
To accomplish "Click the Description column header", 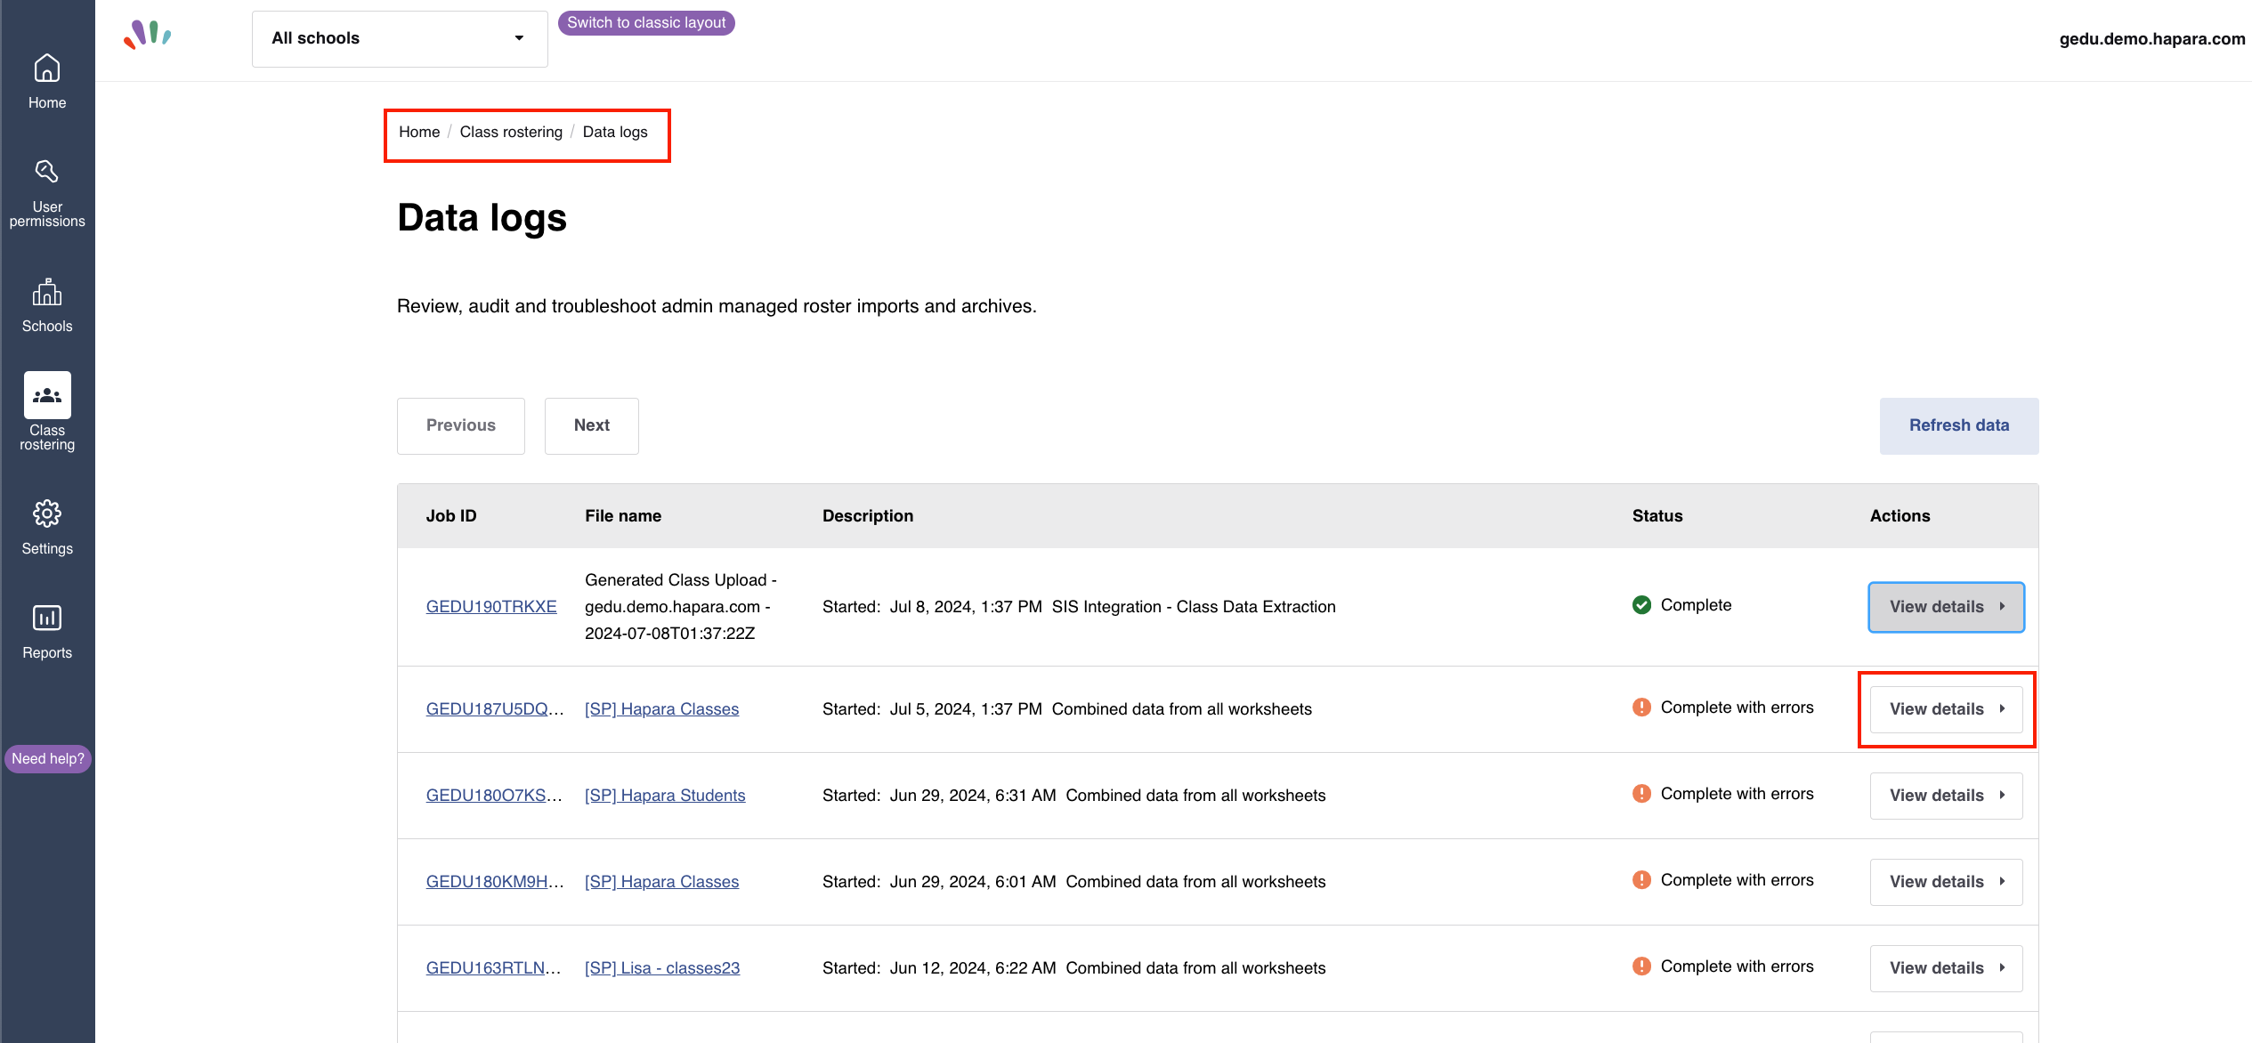I will pyautogui.click(x=868, y=516).
